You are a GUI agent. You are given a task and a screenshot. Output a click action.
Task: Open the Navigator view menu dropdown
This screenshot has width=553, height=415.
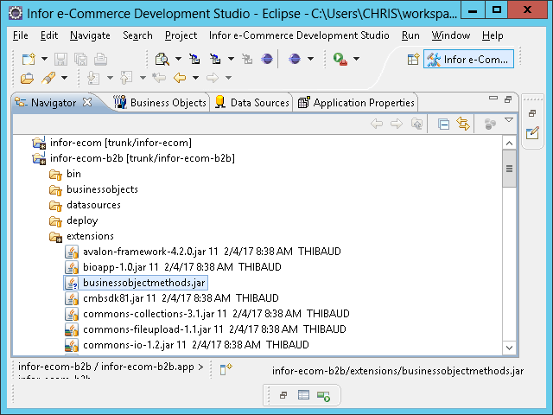[509, 121]
